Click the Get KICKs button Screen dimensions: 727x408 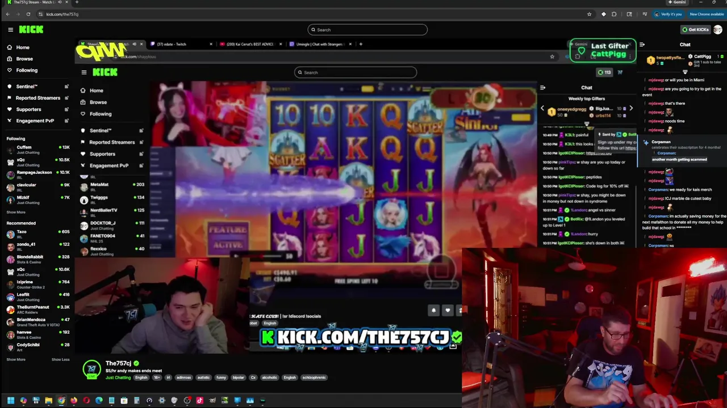point(696,29)
